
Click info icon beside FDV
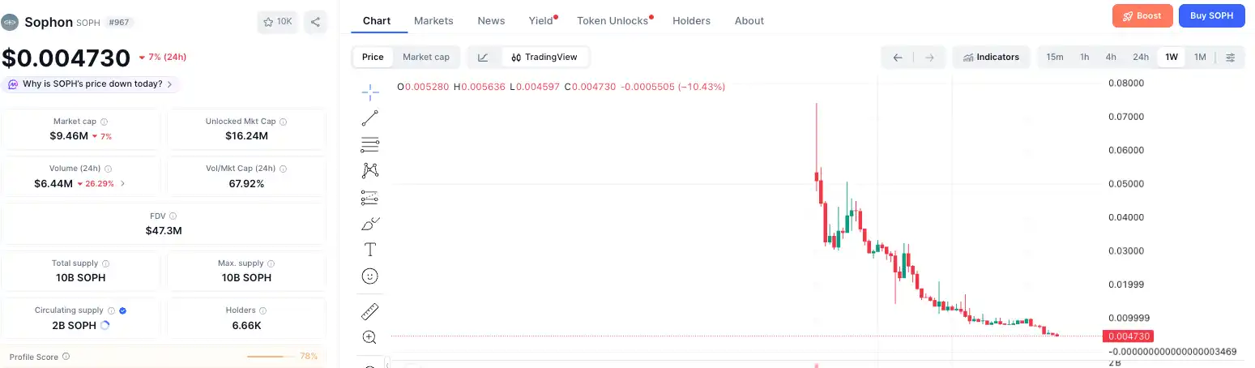tap(173, 216)
